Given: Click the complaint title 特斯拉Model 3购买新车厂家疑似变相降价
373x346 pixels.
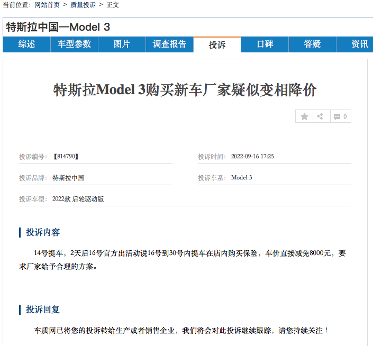Looking at the screenshot, I should pos(185,90).
